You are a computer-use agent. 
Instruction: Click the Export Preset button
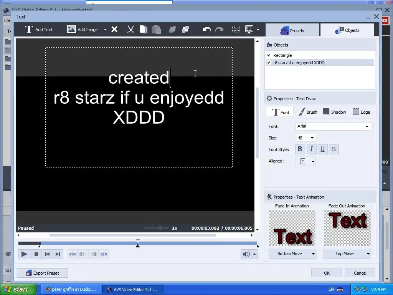[x=42, y=273]
